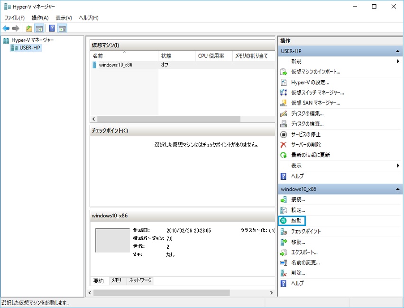Click the 新規 action label

296,61
